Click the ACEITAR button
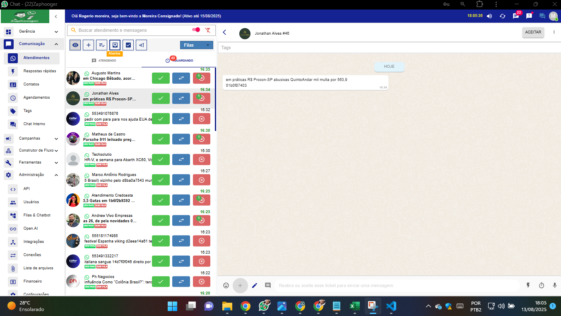Viewport: 561px width, 316px height. point(533,32)
